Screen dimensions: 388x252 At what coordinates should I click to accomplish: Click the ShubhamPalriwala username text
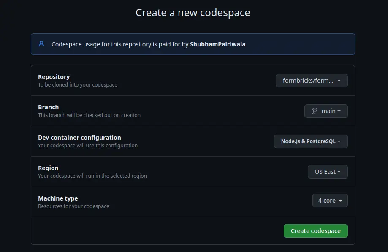[217, 44]
